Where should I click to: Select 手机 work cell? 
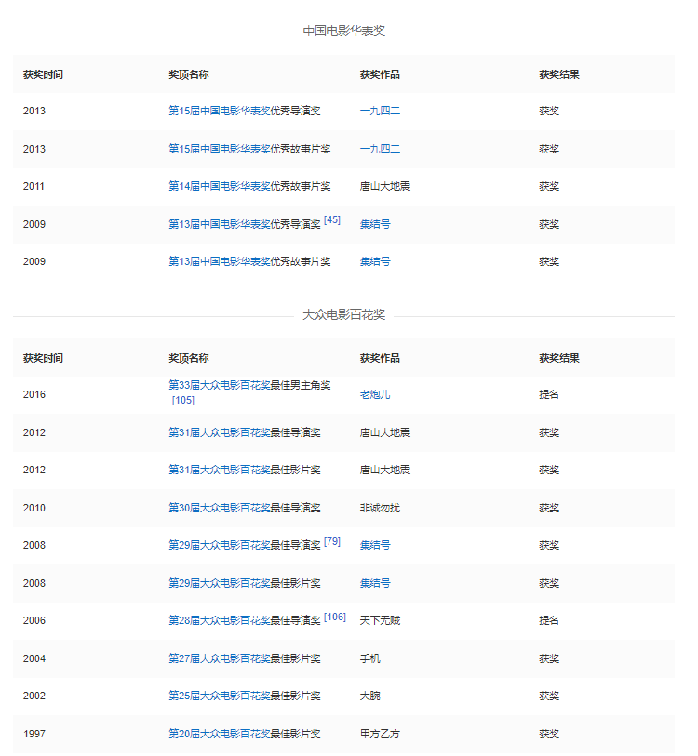tap(370, 658)
